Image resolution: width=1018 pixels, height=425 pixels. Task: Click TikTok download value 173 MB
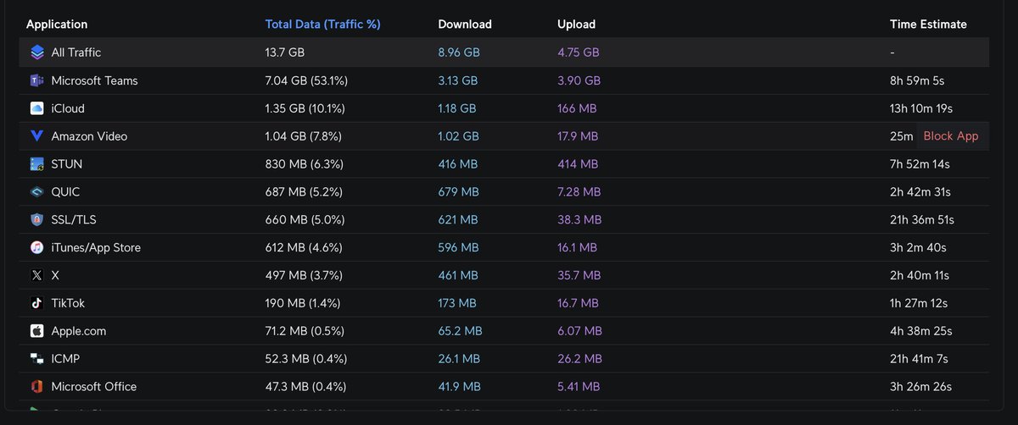click(457, 303)
